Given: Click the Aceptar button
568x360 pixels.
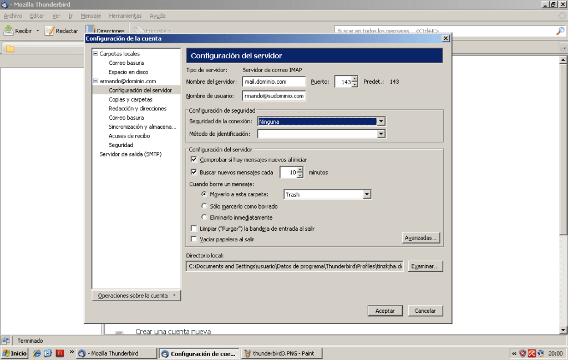Looking at the screenshot, I should pos(385,311).
